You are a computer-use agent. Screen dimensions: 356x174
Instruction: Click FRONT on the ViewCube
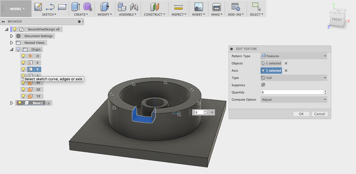[x=337, y=20]
